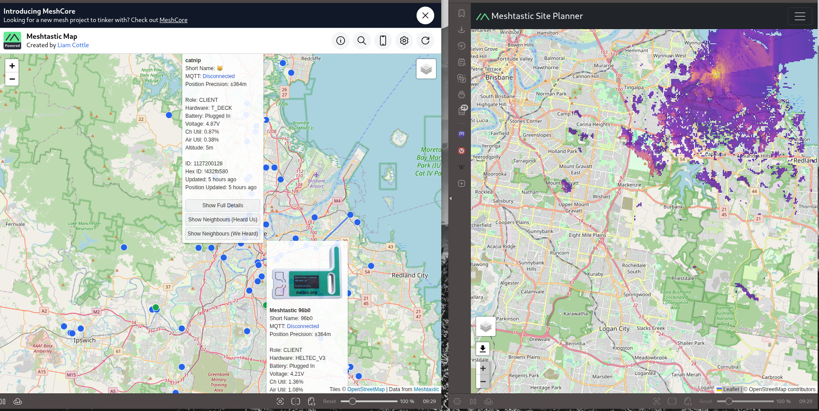Select 'Hex ID: !432fb580' text

coord(207,172)
